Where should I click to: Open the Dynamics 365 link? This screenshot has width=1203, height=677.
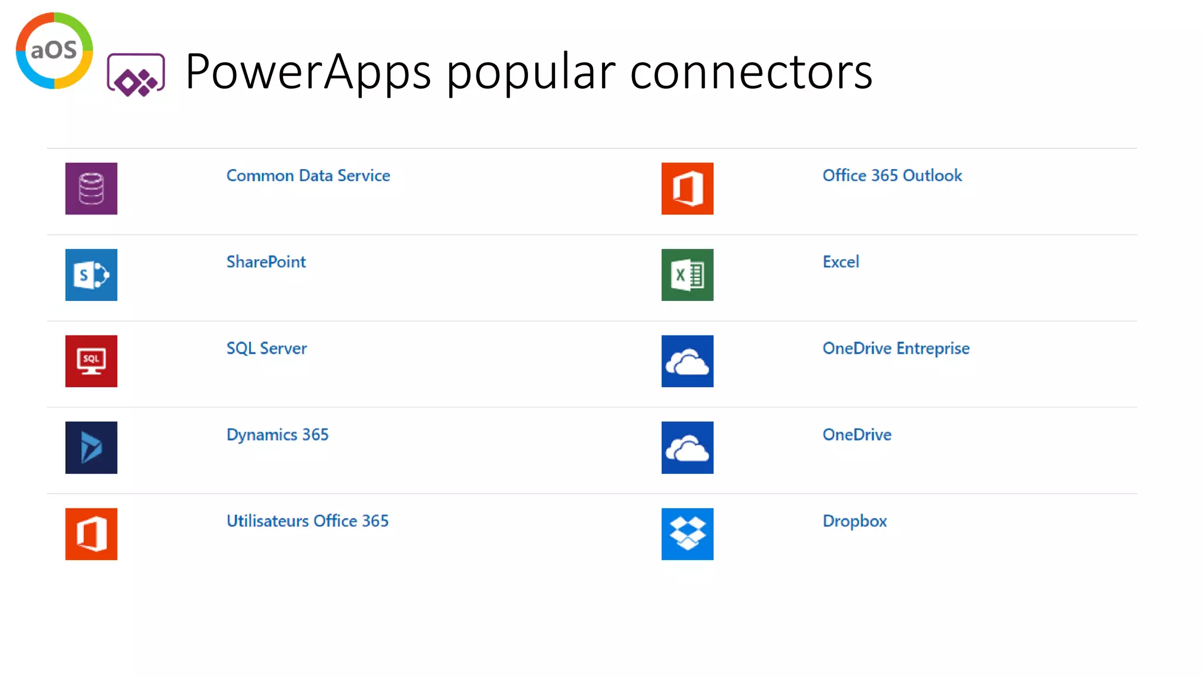pos(277,435)
